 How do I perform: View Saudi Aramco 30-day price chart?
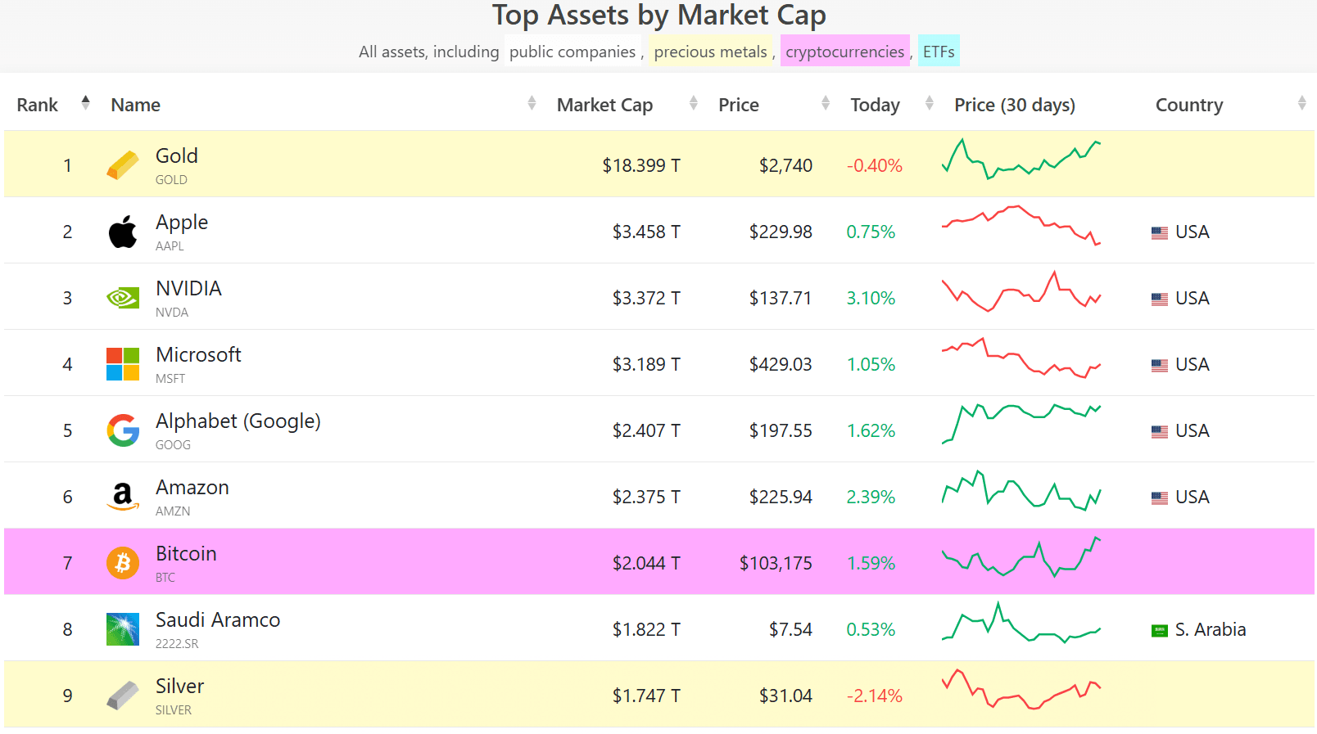(1021, 623)
